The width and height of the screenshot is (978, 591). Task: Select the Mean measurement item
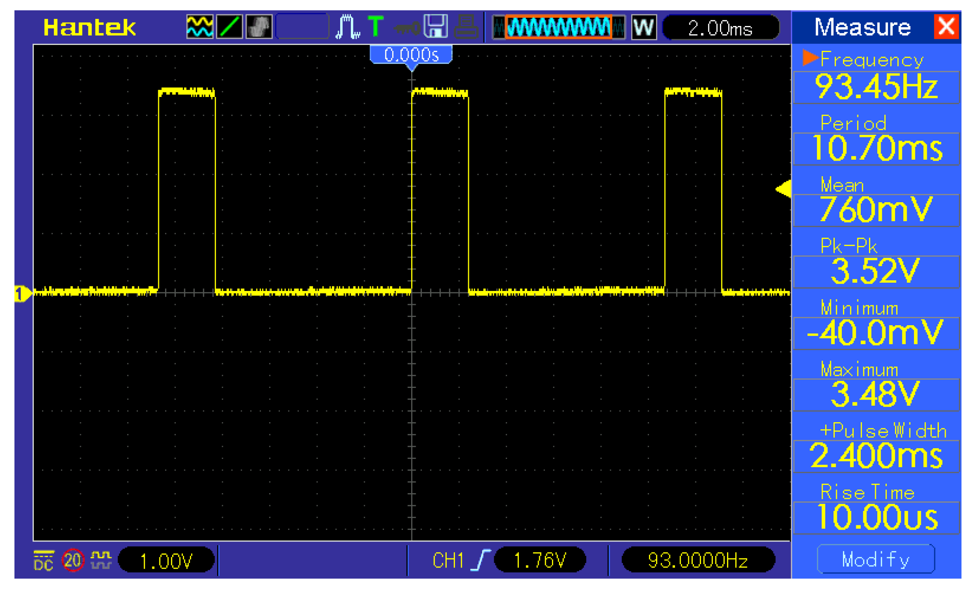pyautogui.click(x=842, y=185)
